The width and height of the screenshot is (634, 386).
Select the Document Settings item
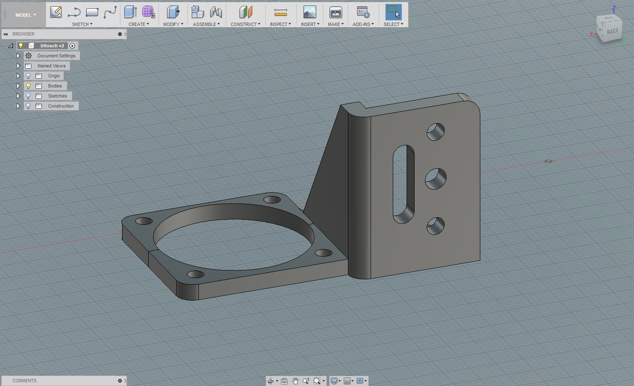(52, 56)
